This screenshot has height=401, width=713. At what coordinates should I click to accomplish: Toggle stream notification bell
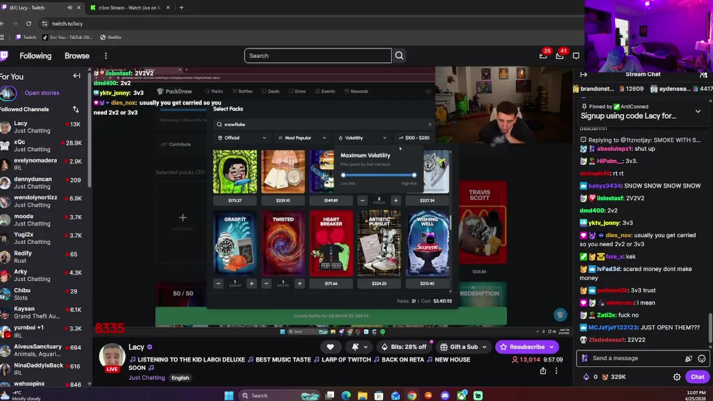pyautogui.click(x=355, y=347)
